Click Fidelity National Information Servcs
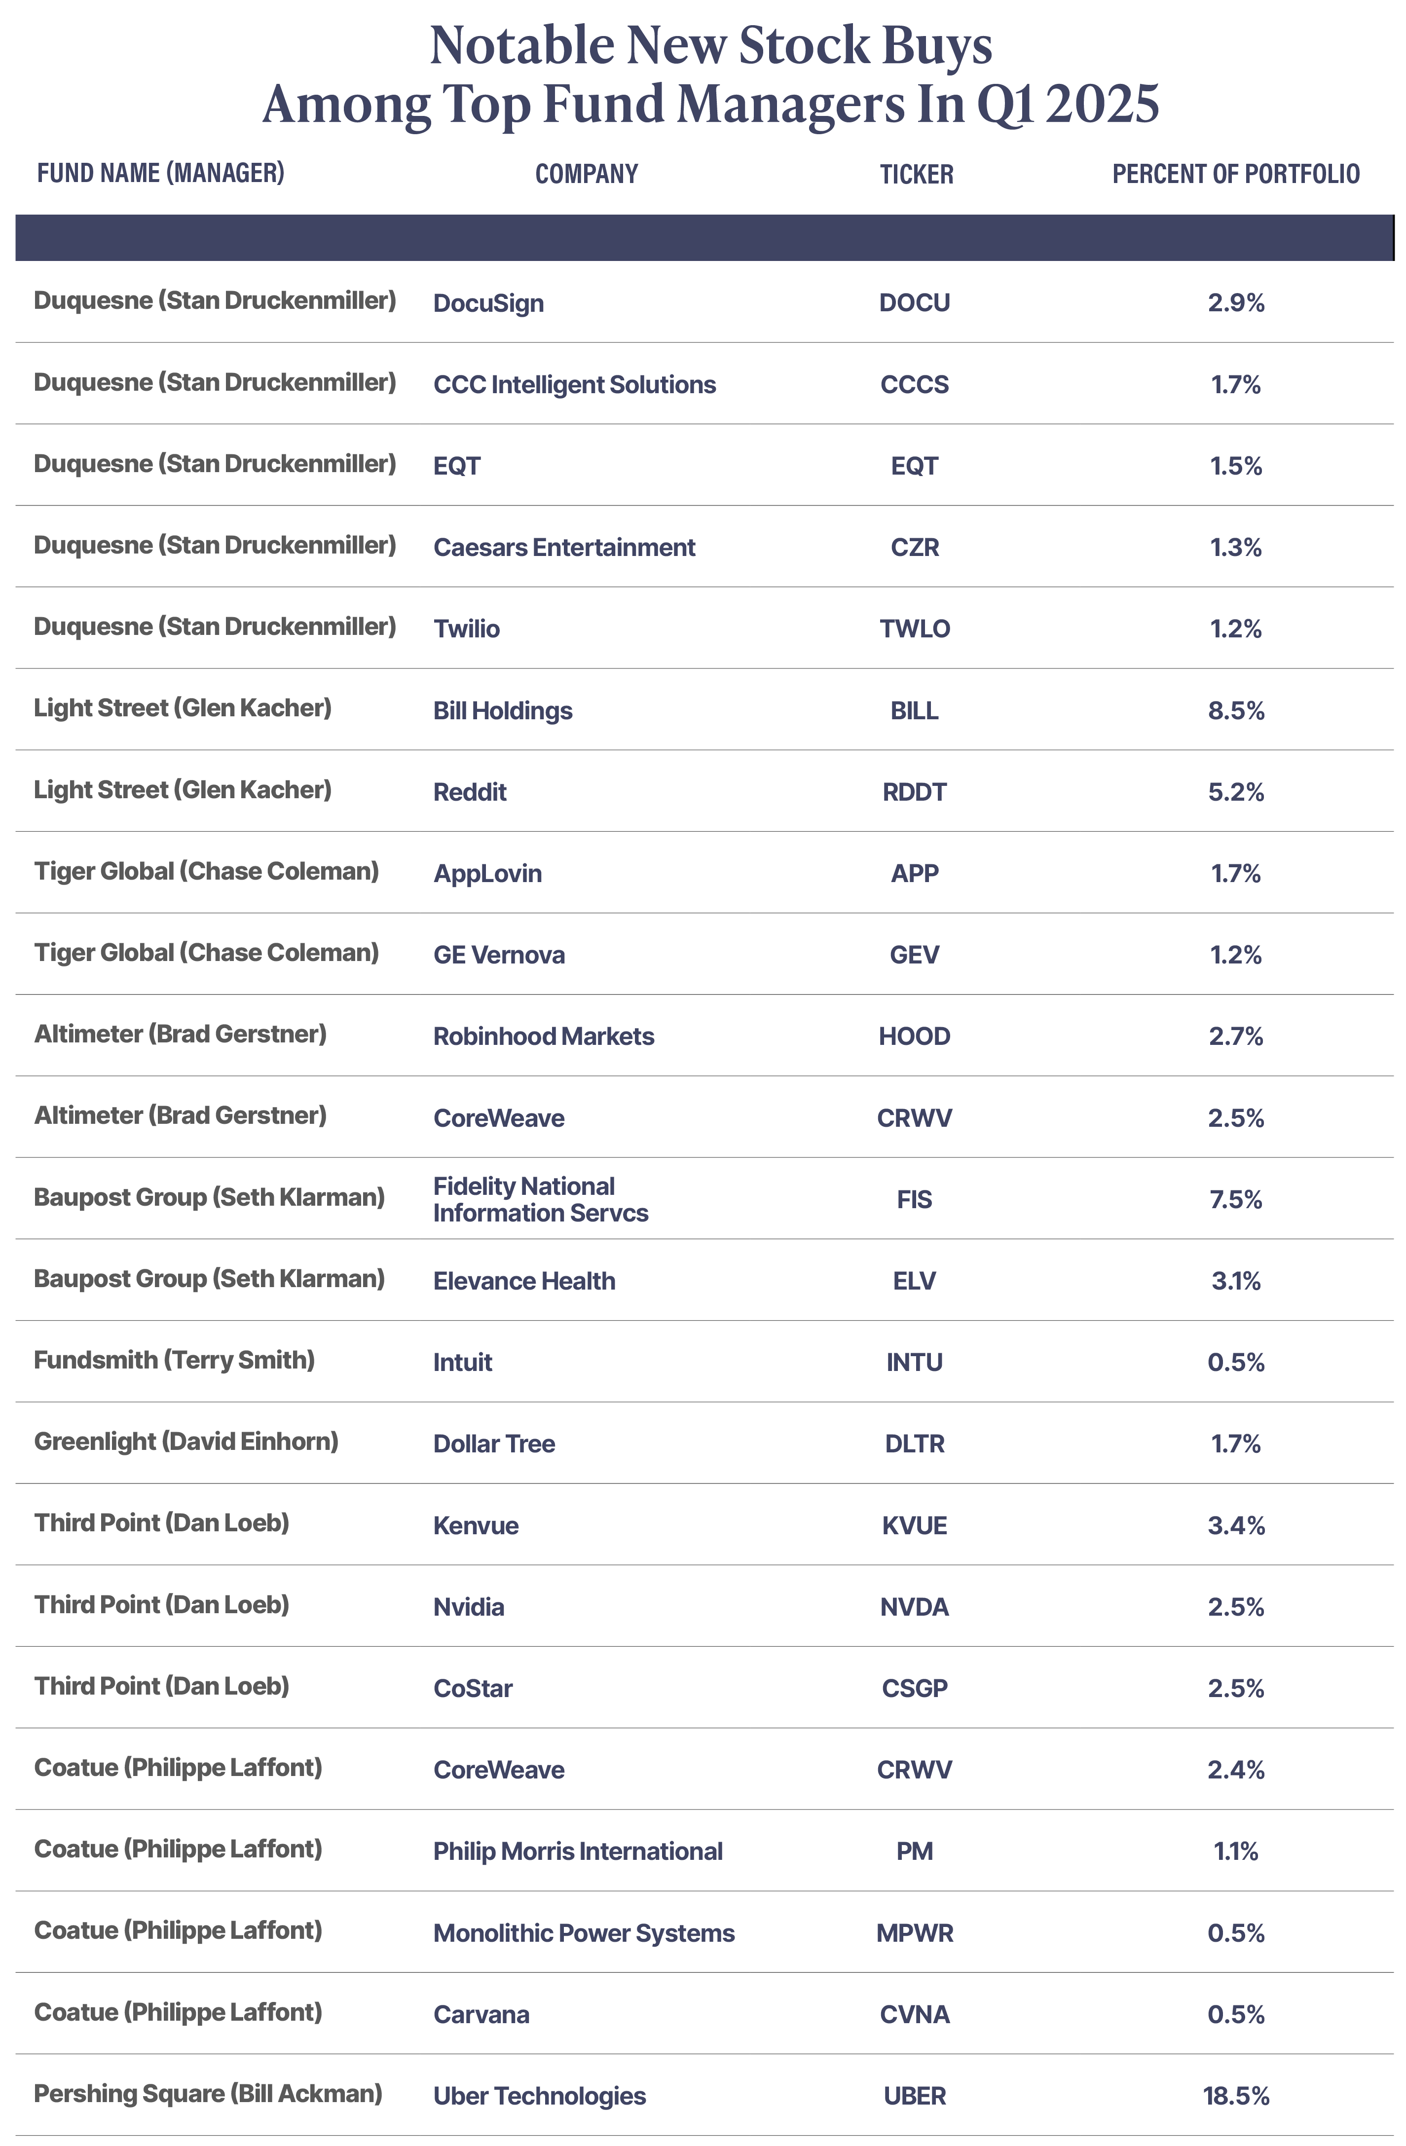The width and height of the screenshot is (1406, 2146). [540, 1199]
